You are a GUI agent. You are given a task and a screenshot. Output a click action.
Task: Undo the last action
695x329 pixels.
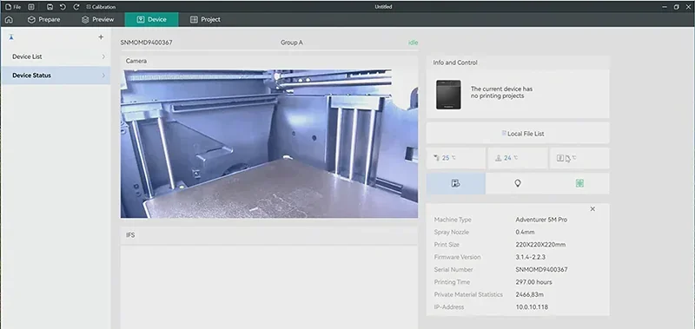(x=63, y=7)
